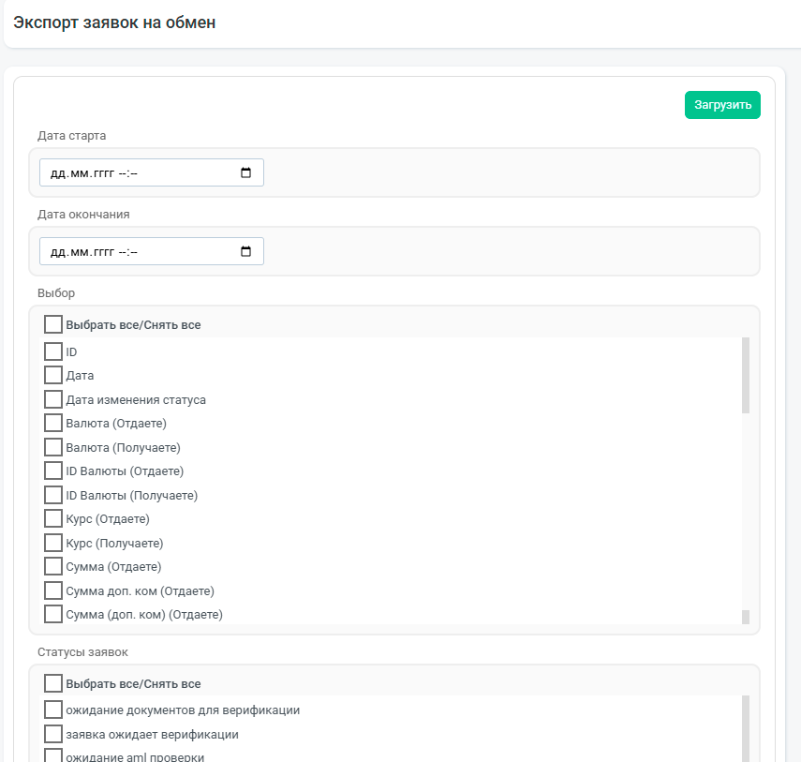Toggle Выбрать все/Снять все in Статусы заявок

53,683
